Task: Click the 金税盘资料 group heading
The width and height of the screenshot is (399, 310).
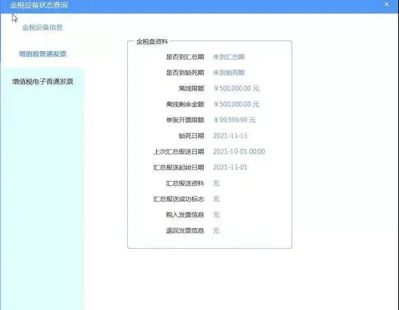Action: pyautogui.click(x=152, y=42)
